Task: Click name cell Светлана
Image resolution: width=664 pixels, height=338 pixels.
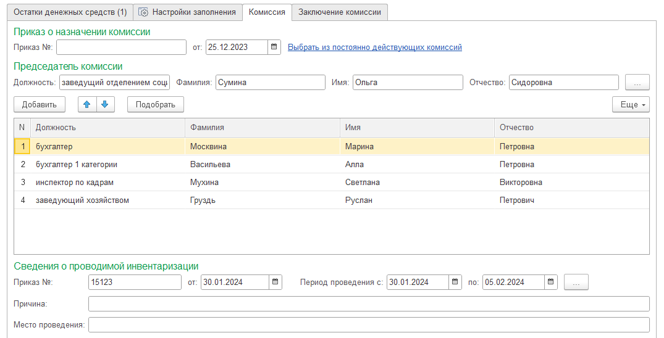Action: pos(417,183)
